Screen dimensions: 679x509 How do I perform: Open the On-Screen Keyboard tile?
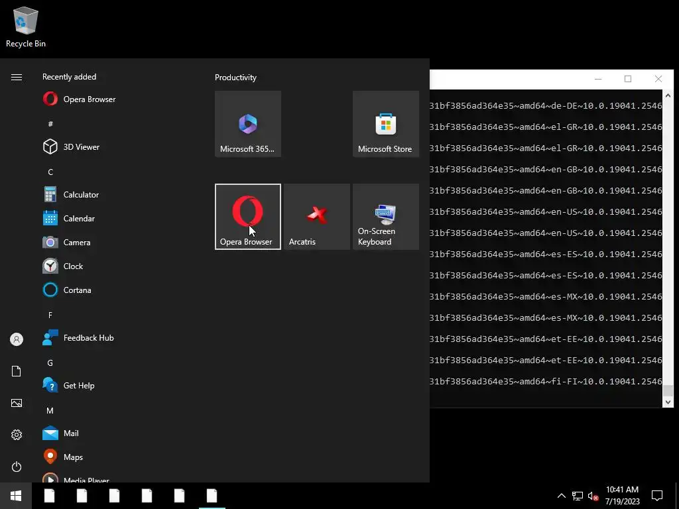[x=386, y=217]
